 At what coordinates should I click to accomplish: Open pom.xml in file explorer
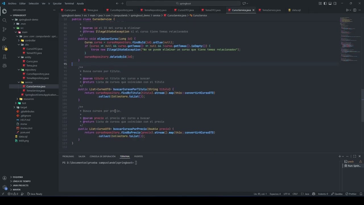point(25,132)
